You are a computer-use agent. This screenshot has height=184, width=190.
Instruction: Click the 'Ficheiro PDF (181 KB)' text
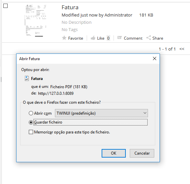click(x=69, y=87)
